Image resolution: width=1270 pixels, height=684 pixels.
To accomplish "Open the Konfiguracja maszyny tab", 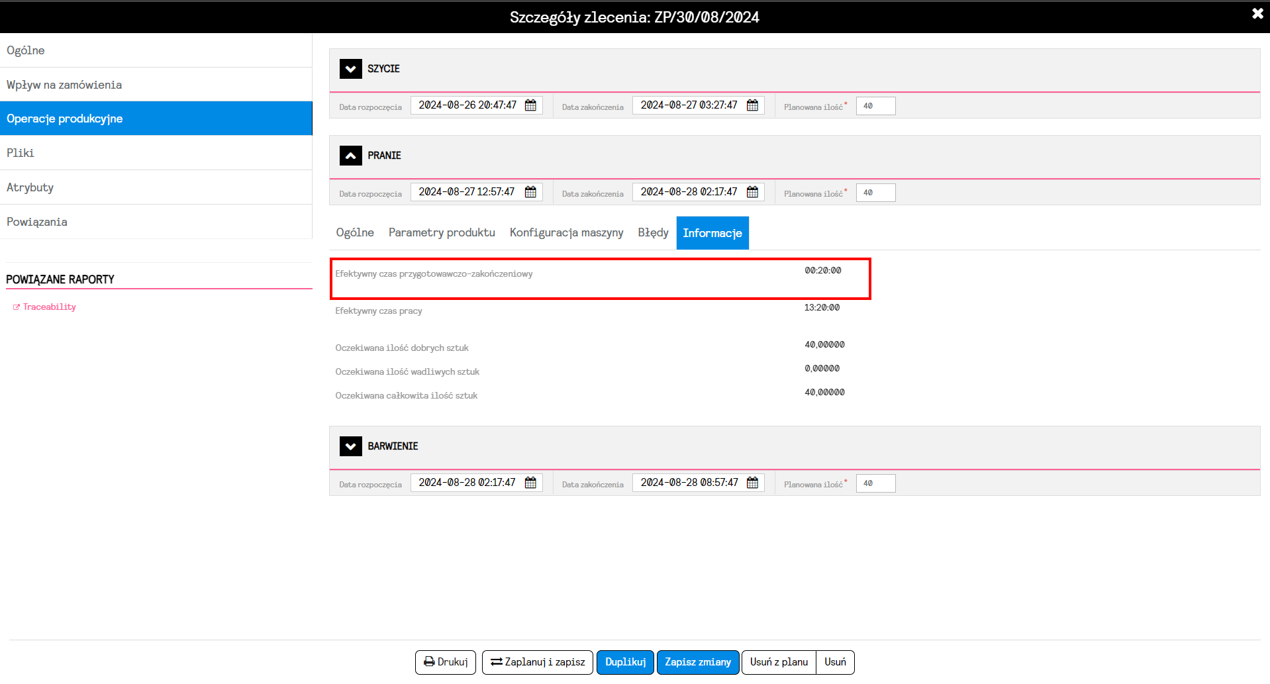I will 566,232.
